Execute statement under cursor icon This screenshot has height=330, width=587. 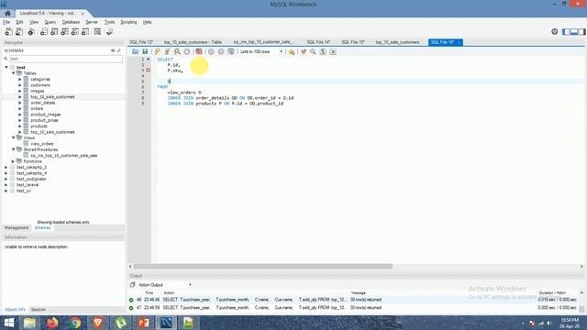coord(167,51)
